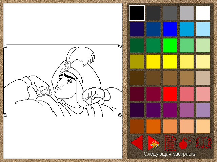
Task: Select the darkest maroon swatch
Action: [x=137, y=94]
